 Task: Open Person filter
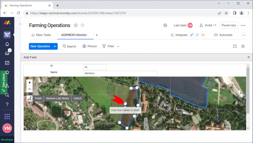point(90,47)
